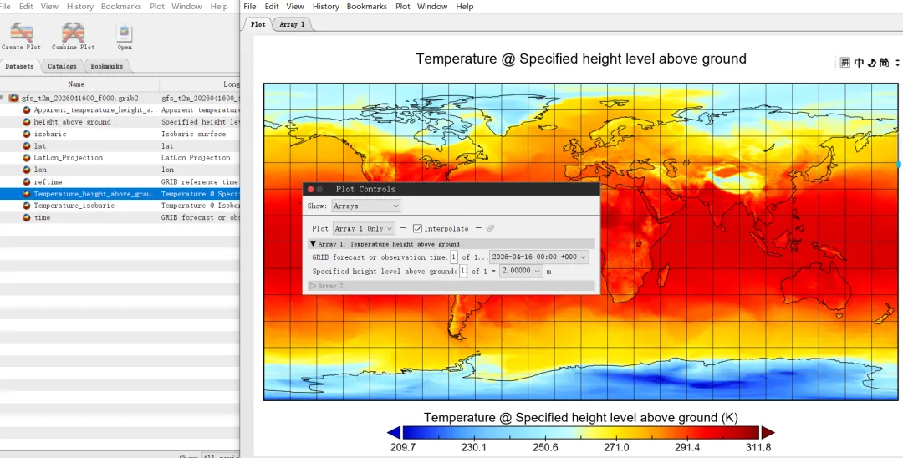Image resolution: width=903 pixels, height=458 pixels.
Task: Switch to the Array 1 tab
Action: (x=292, y=25)
